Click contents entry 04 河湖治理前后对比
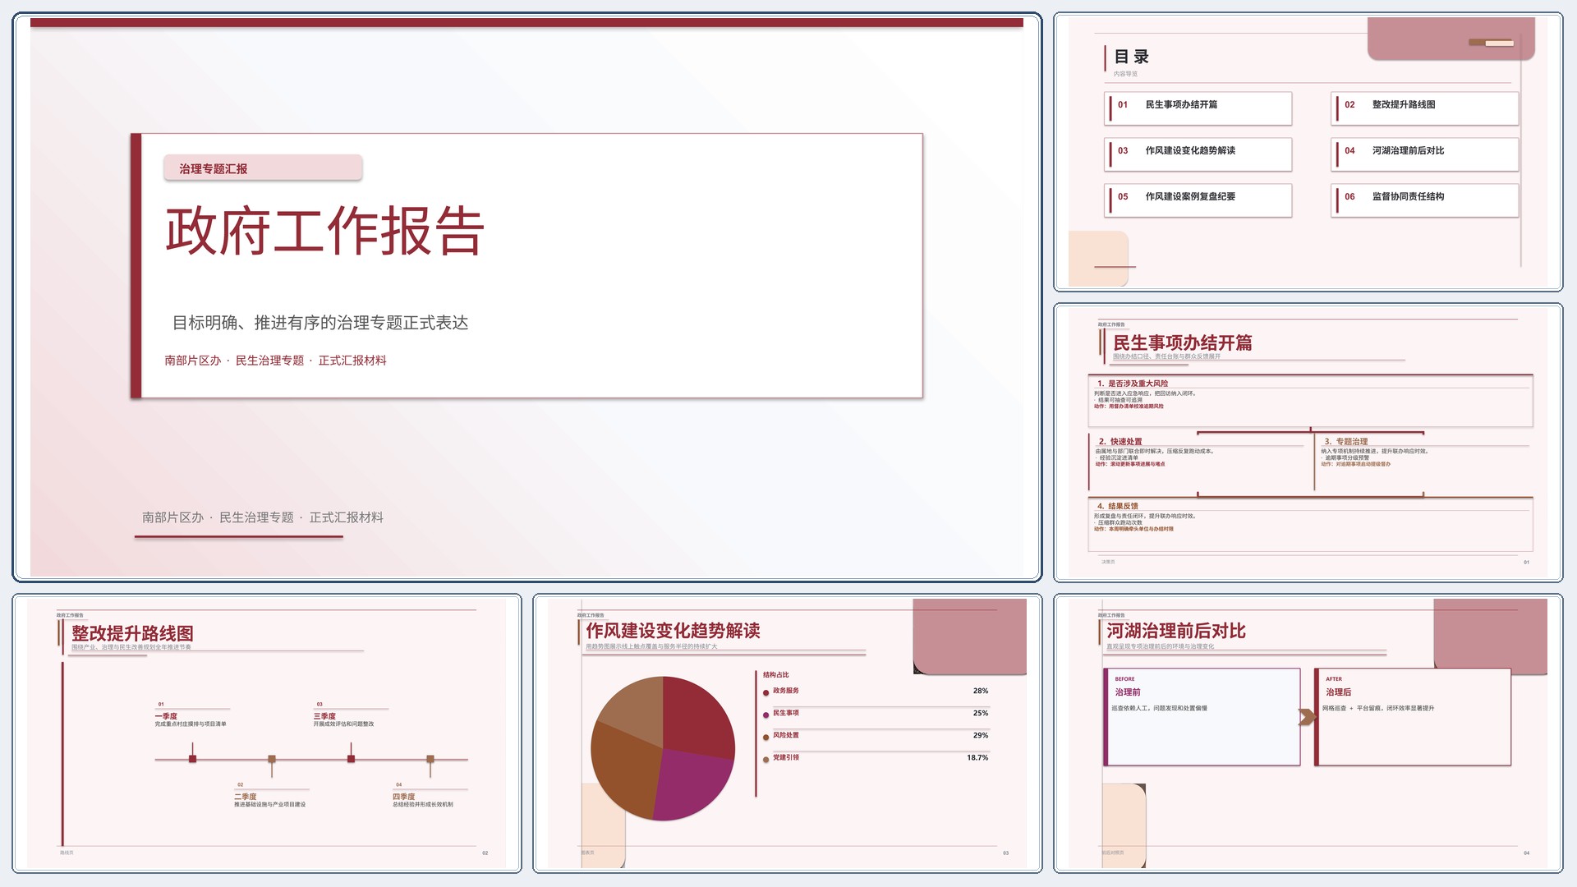The height and width of the screenshot is (887, 1577). click(x=1425, y=154)
